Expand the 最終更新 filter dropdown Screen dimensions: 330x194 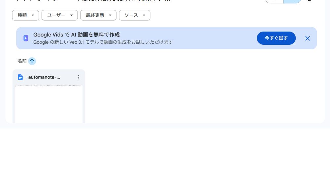click(98, 15)
